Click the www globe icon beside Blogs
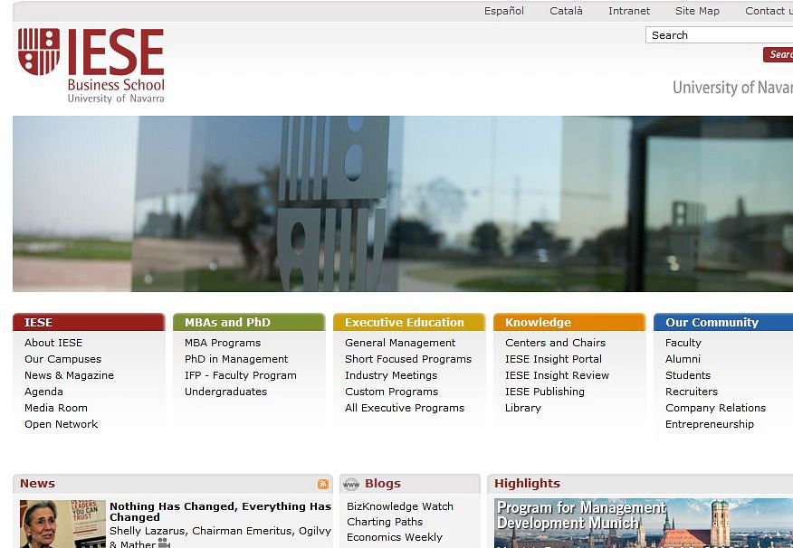 click(x=351, y=485)
